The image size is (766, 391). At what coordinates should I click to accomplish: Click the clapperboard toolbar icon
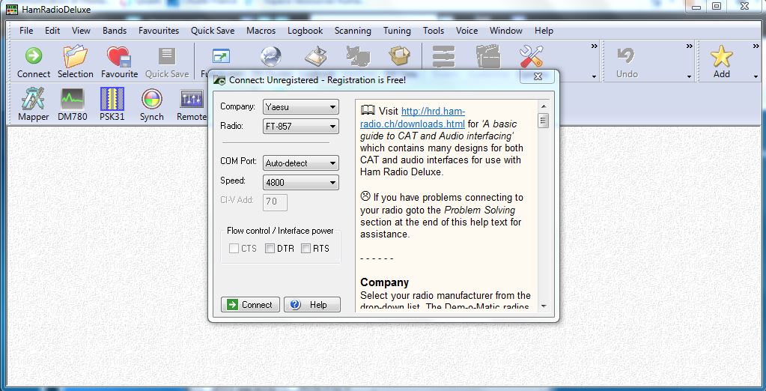[x=488, y=57]
